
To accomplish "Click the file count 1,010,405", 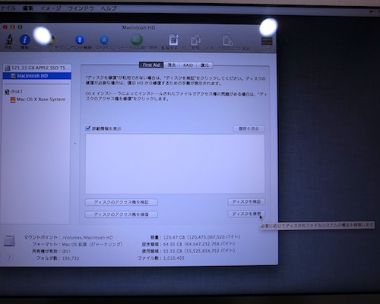I will [174, 258].
